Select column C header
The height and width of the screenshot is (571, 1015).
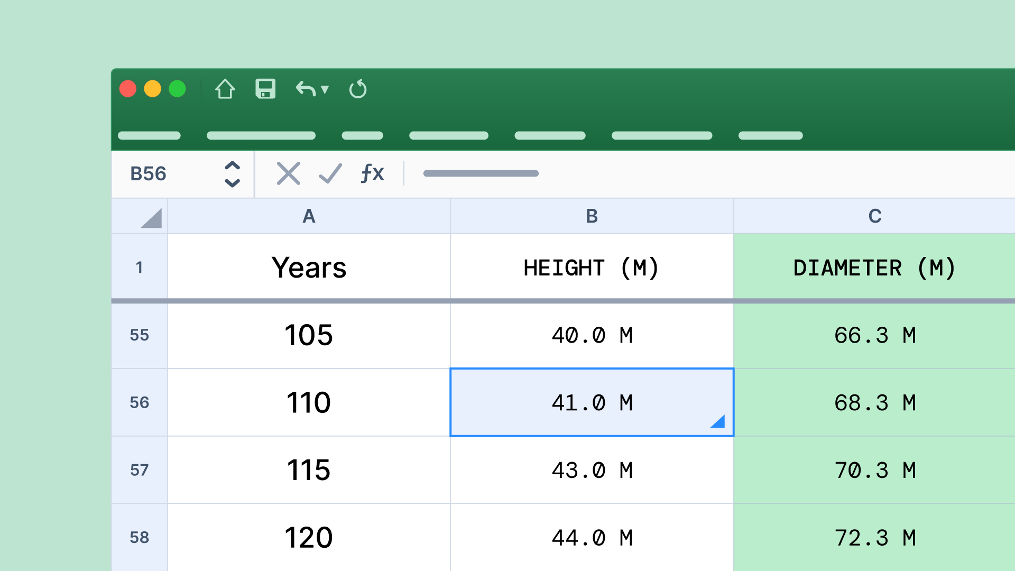click(x=874, y=216)
